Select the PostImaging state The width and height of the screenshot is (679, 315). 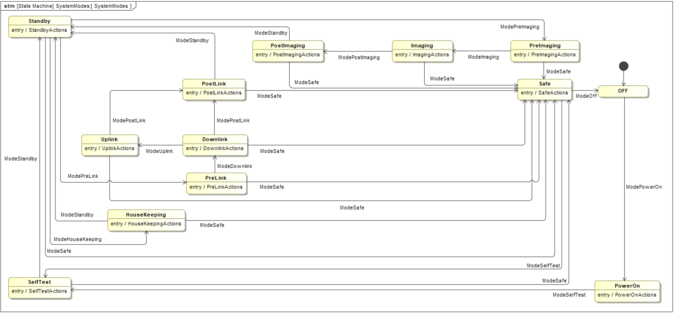[288, 51]
